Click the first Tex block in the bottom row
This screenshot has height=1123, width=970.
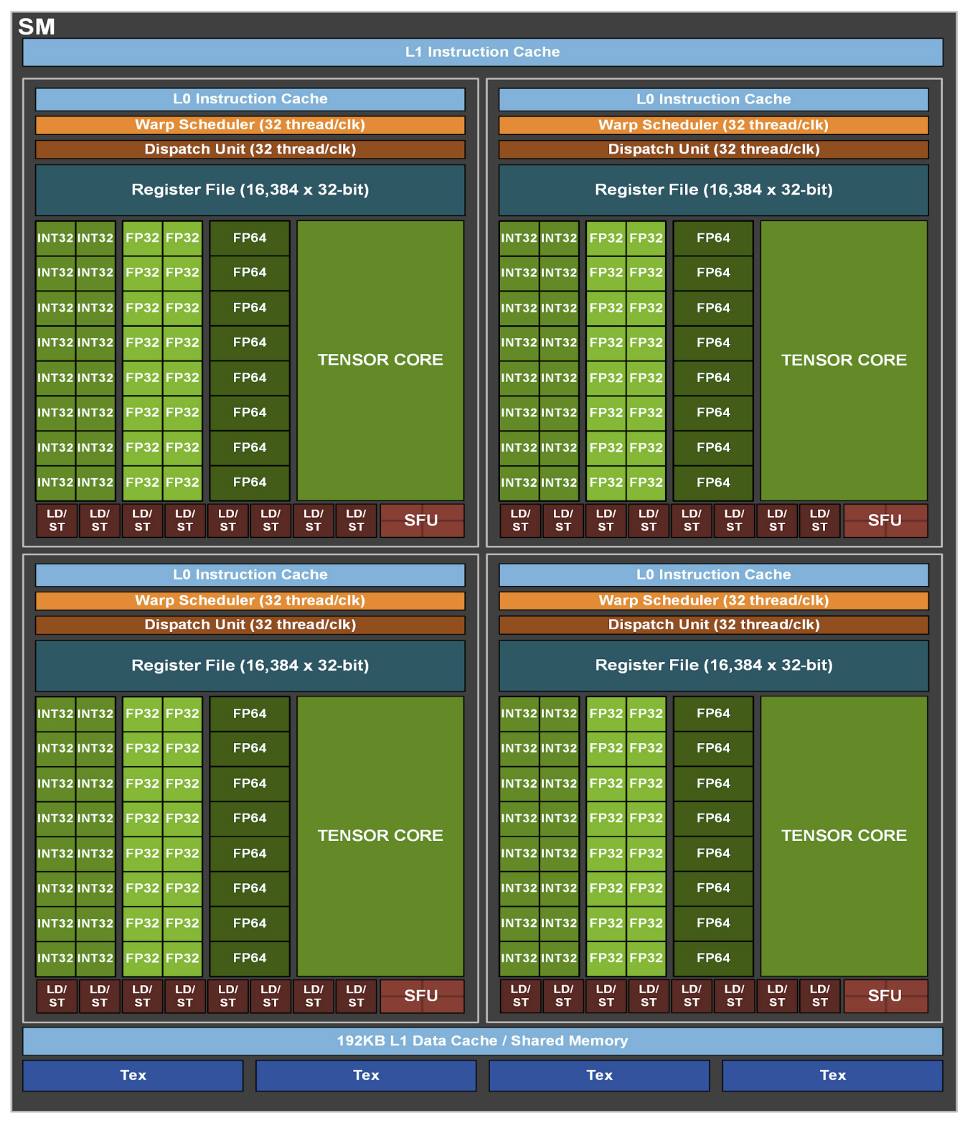(x=133, y=1075)
